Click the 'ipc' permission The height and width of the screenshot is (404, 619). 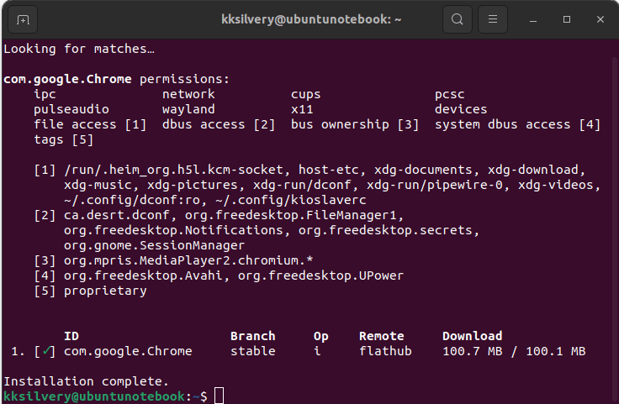[x=45, y=94]
